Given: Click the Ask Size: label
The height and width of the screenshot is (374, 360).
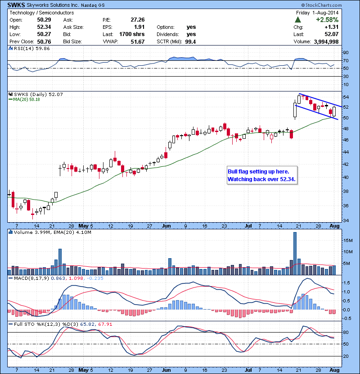Looking at the screenshot, I should pyautogui.click(x=73, y=27).
